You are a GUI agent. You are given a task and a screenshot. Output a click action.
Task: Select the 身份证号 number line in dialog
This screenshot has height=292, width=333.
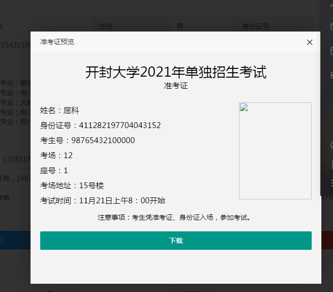[100, 126]
